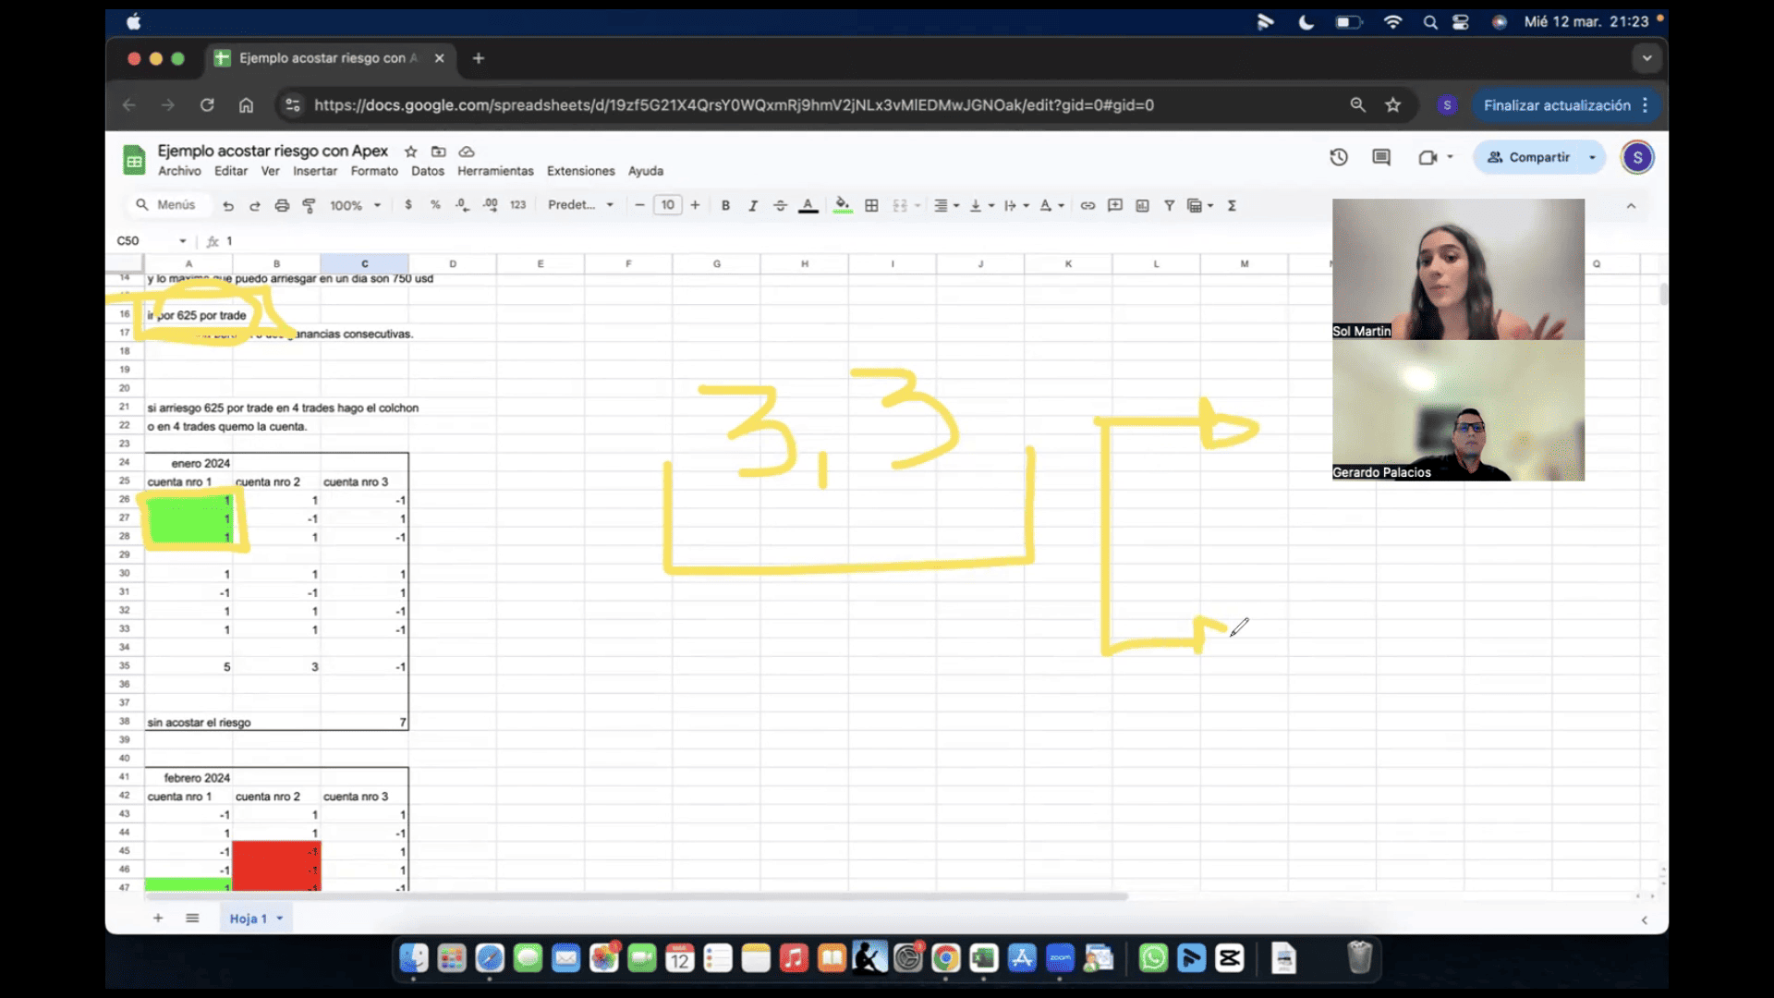Insert a comment from the toolbar

click(1115, 205)
